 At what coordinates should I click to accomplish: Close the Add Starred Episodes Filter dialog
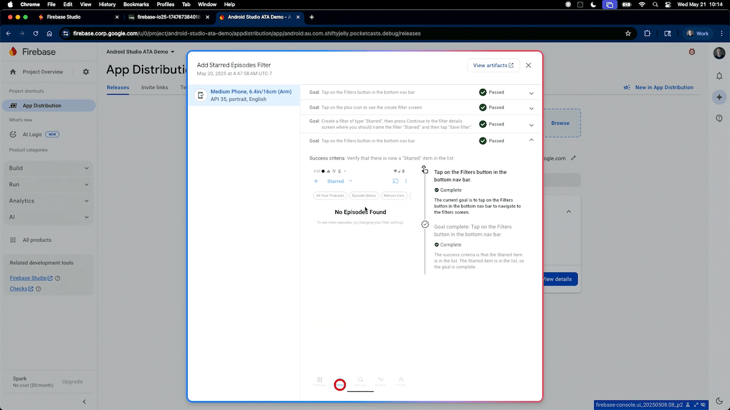click(x=528, y=65)
